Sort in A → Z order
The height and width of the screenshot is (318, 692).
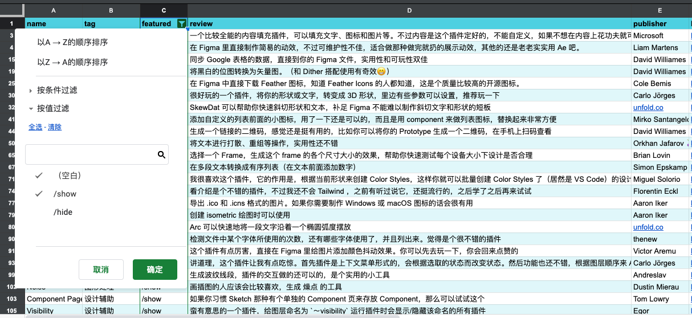coord(72,42)
